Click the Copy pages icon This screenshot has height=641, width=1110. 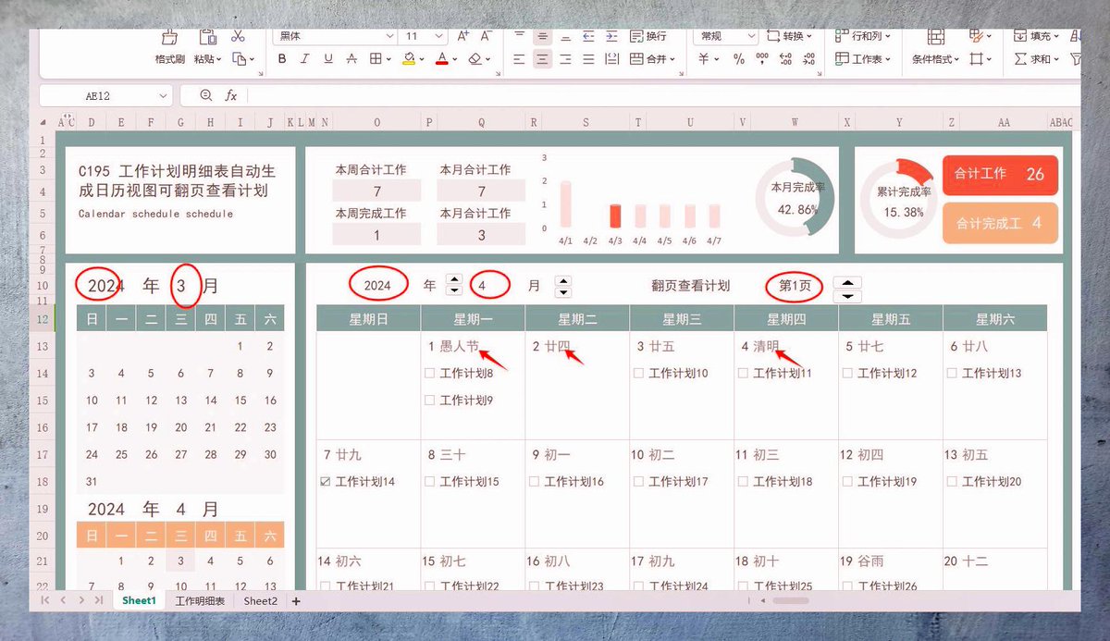click(240, 58)
